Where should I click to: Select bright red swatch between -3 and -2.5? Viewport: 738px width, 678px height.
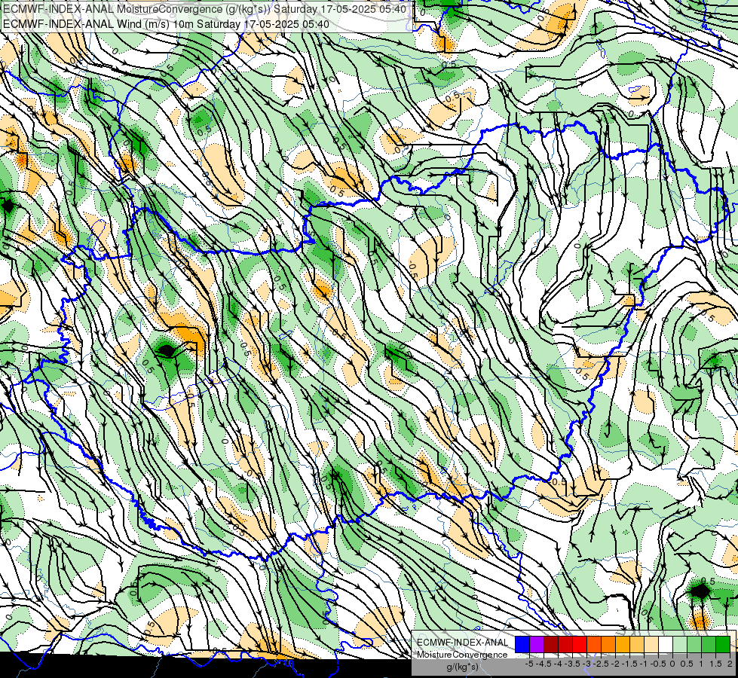pos(580,645)
